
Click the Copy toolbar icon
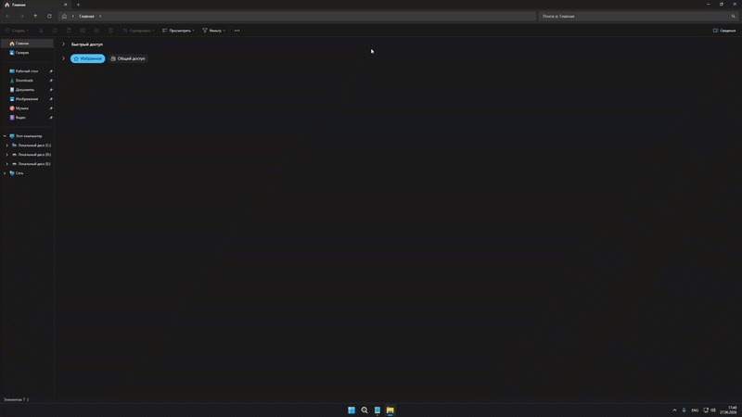point(55,31)
